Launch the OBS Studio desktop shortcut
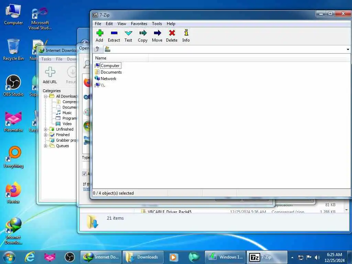352x264 pixels. click(13, 85)
